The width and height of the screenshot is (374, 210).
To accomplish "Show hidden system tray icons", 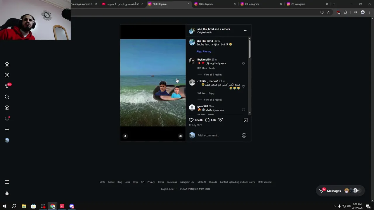I will tap(335, 206).
